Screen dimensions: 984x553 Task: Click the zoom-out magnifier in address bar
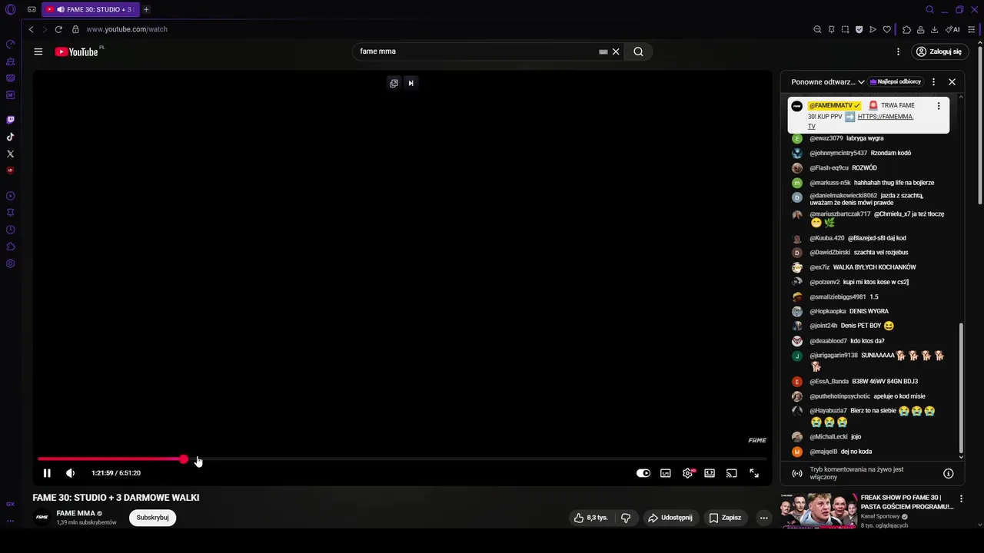pyautogui.click(x=817, y=29)
